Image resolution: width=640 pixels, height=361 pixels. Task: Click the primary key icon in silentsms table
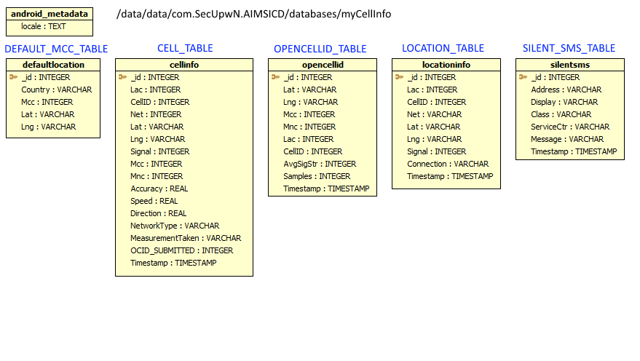click(524, 77)
